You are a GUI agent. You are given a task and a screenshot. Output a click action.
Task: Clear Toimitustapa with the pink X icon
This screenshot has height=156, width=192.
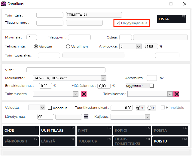pos(176,94)
